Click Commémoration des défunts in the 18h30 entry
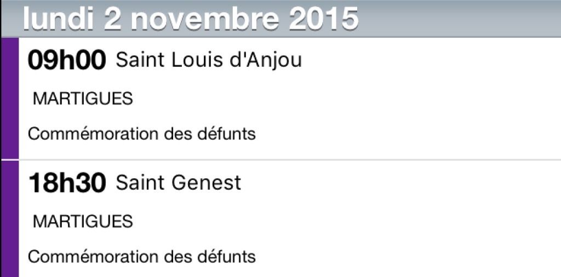The height and width of the screenshot is (277, 561). tap(142, 257)
